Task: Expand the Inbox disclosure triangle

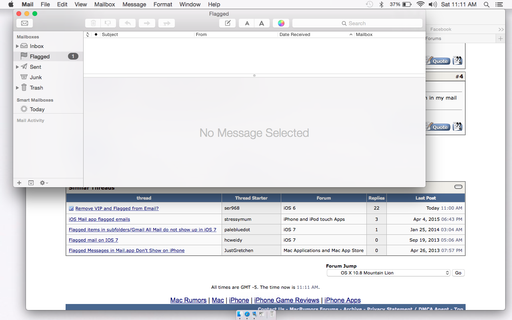Action: coord(17,46)
